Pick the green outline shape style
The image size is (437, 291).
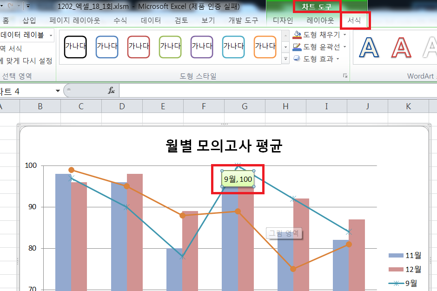(x=170, y=46)
